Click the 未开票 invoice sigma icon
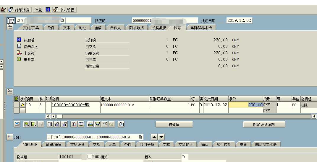 (x=19, y=59)
